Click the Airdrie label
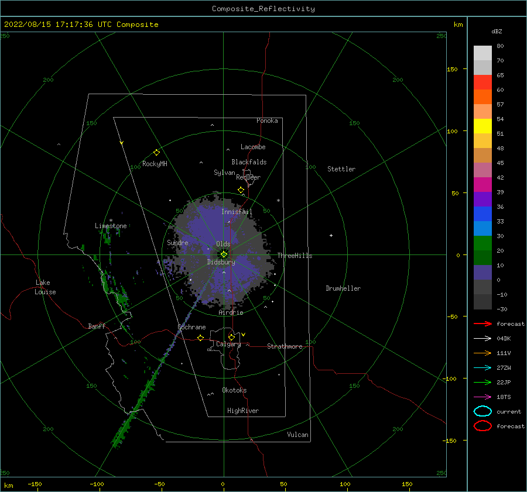Image resolution: width=527 pixels, height=492 pixels. tap(231, 312)
